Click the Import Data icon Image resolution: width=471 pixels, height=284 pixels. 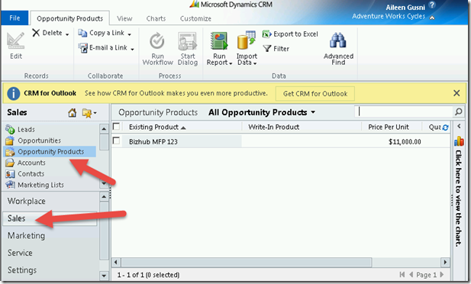pyautogui.click(x=247, y=40)
